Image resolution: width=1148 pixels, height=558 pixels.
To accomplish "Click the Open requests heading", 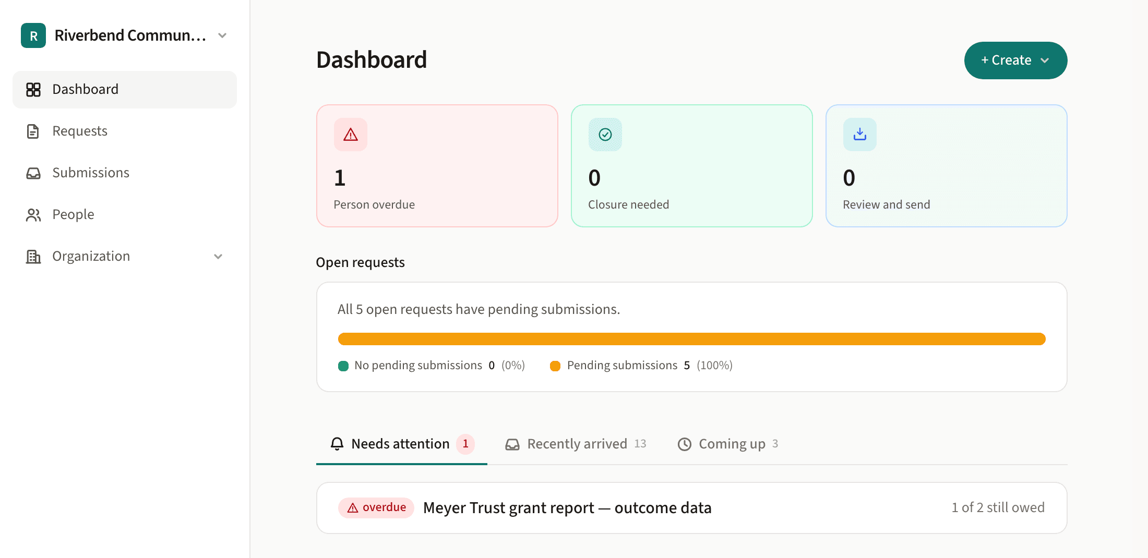I will [x=360, y=262].
